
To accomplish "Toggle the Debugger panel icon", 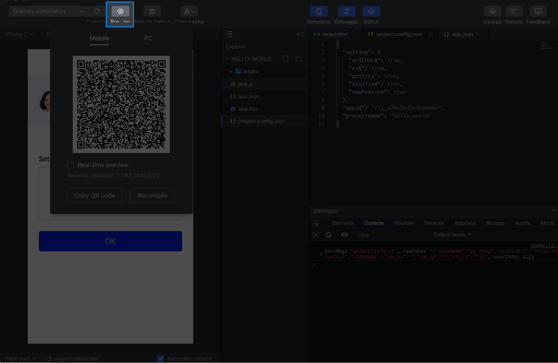I will coord(346,11).
